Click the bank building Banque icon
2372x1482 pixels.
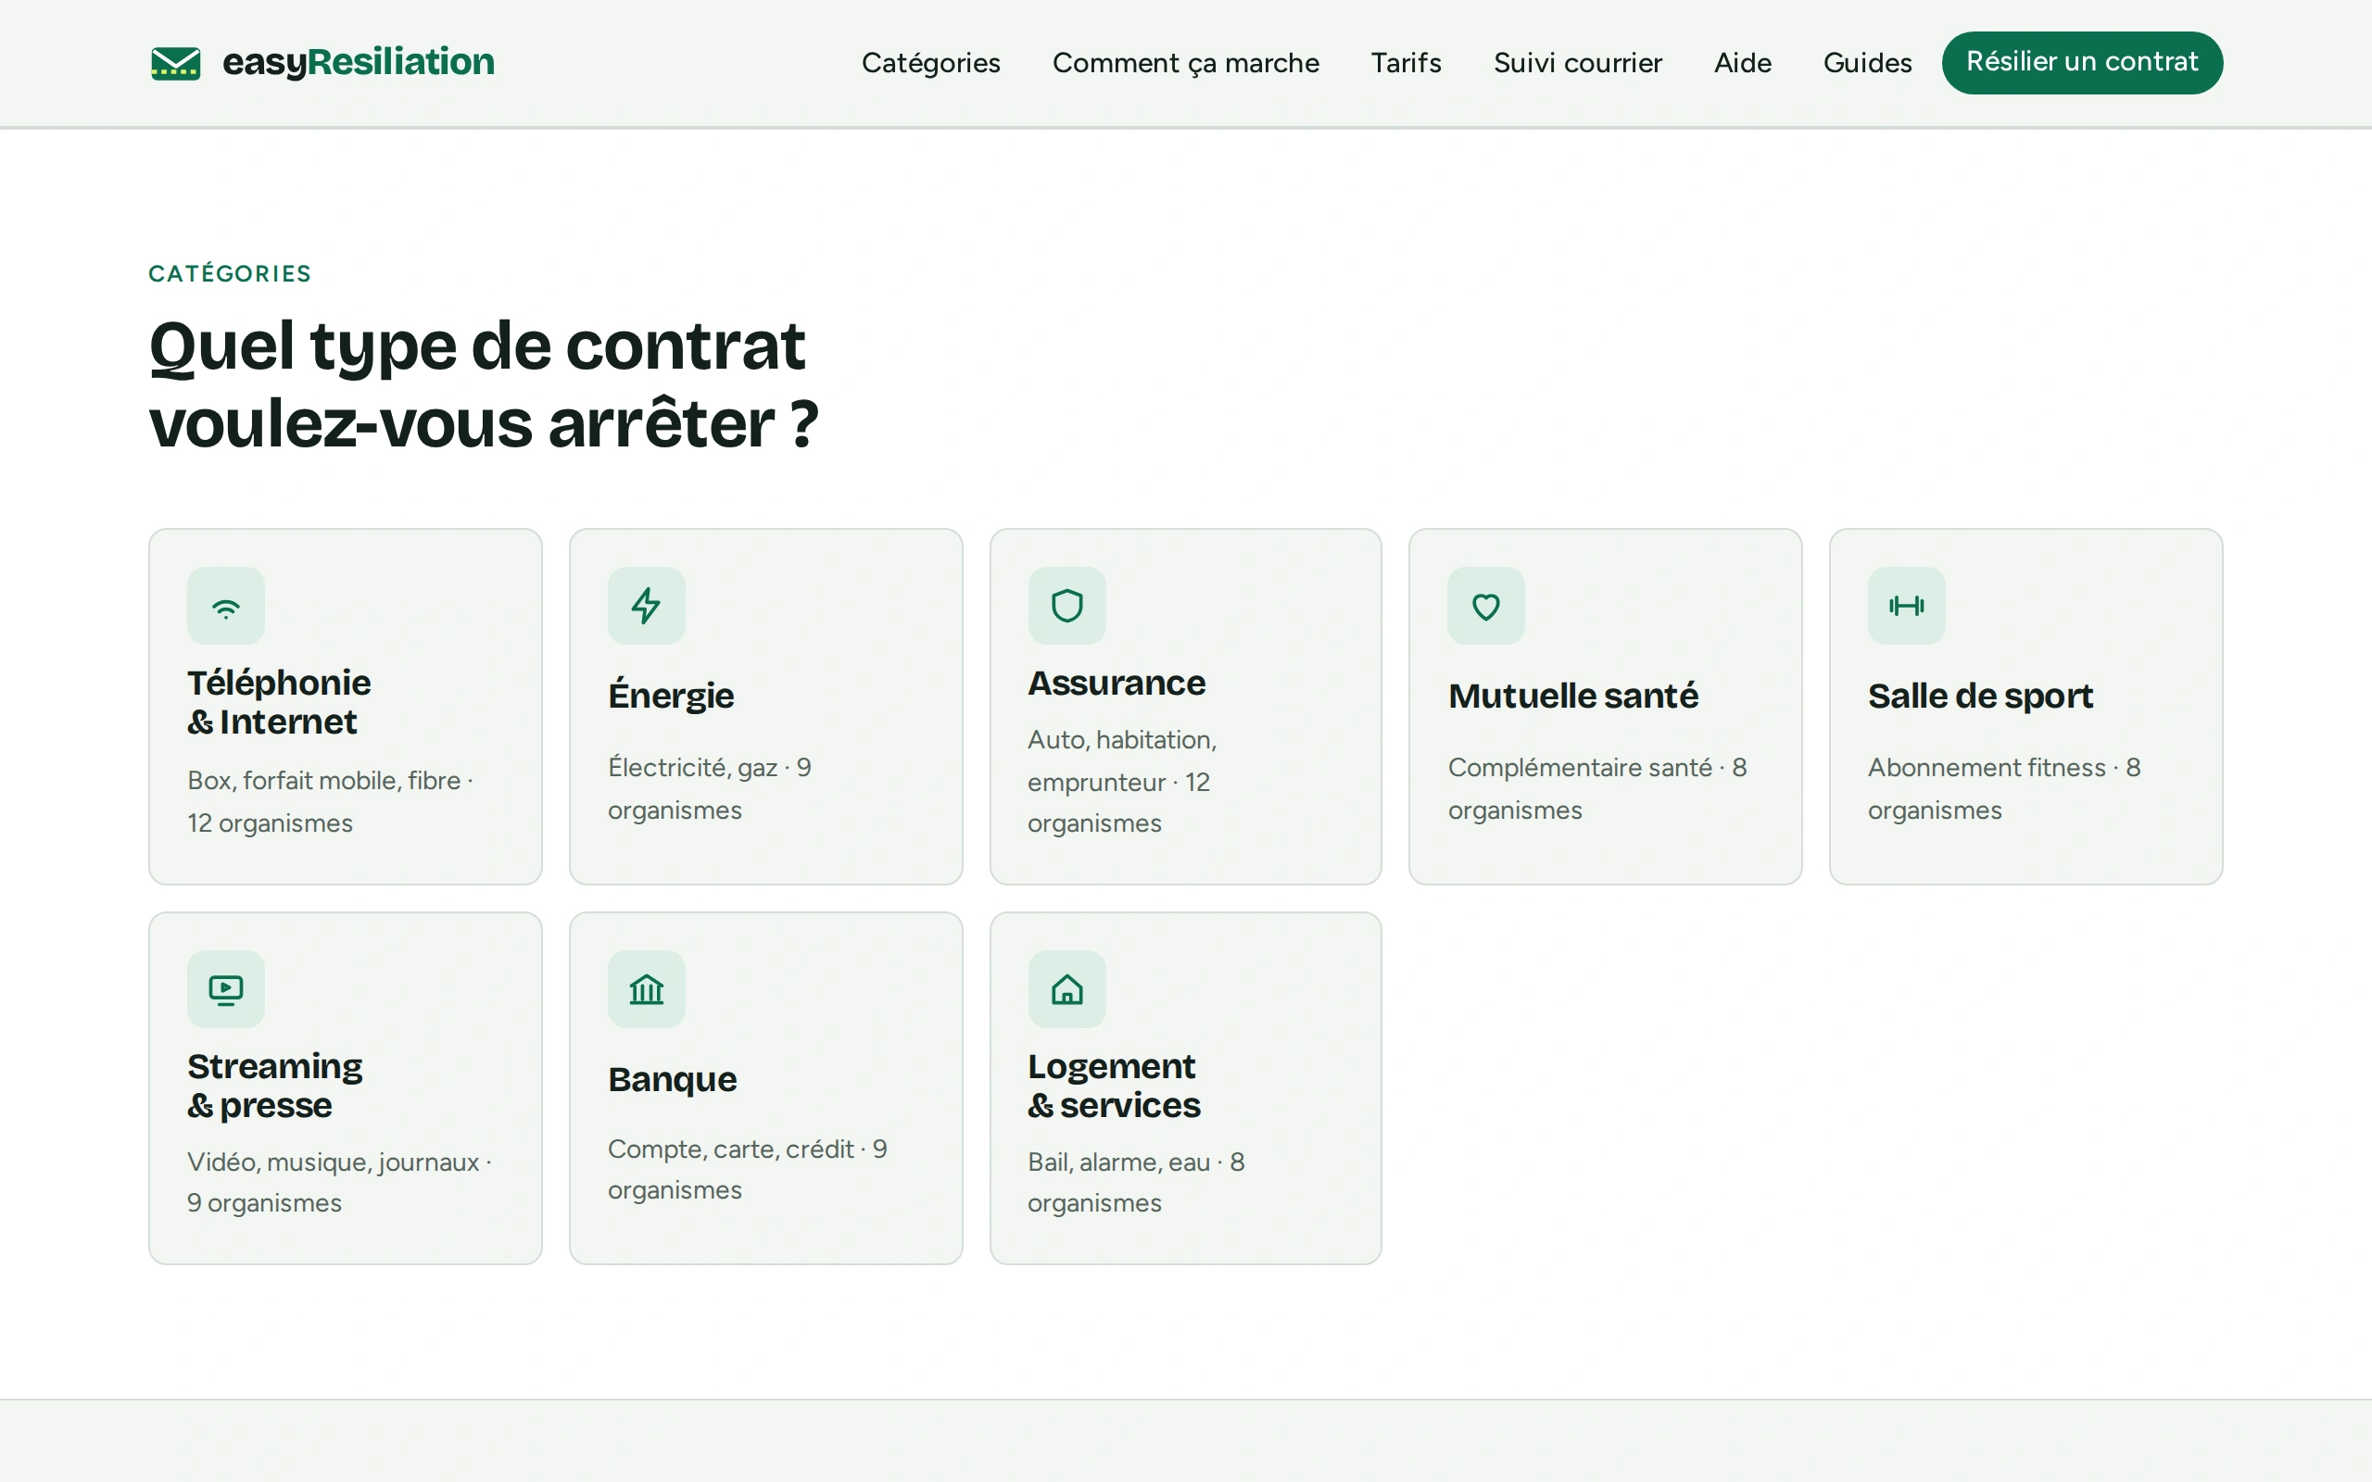(646, 989)
